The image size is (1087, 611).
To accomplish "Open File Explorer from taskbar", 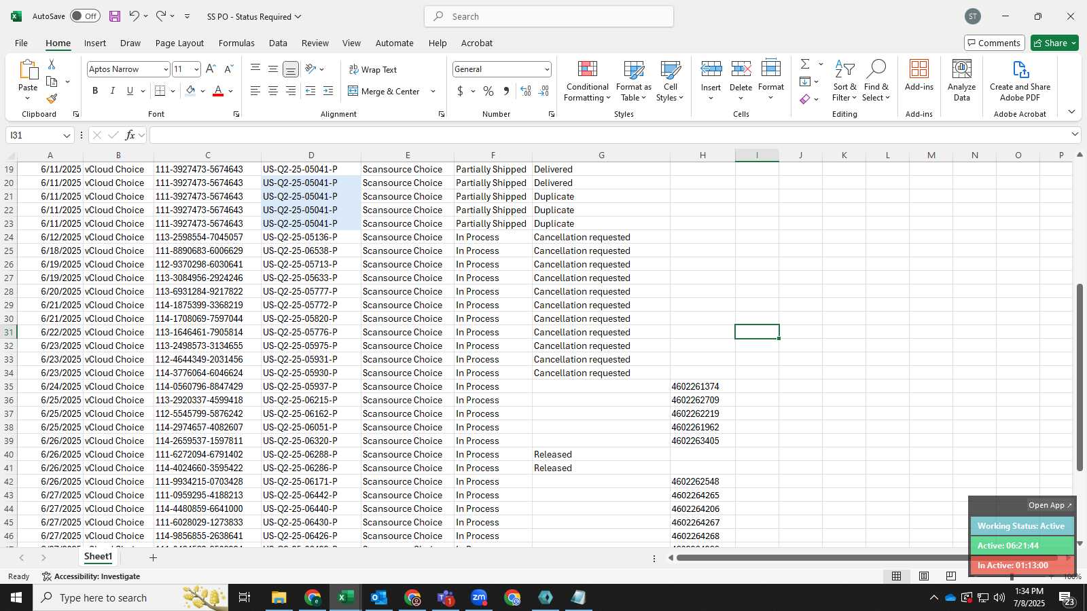I will (x=279, y=597).
